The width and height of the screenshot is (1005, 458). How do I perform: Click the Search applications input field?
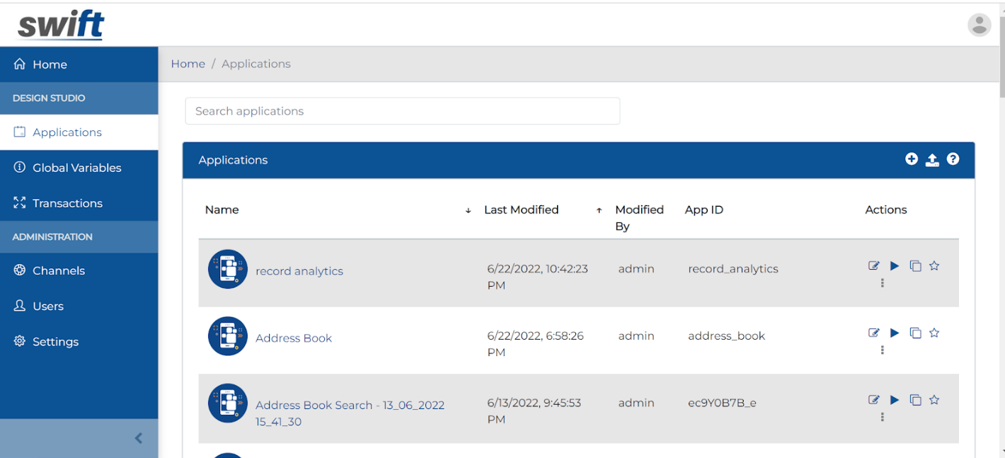pyautogui.click(x=402, y=111)
